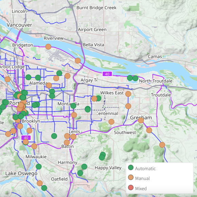
Task: Click the orange marker on the Gresham label
Action: tap(141, 120)
